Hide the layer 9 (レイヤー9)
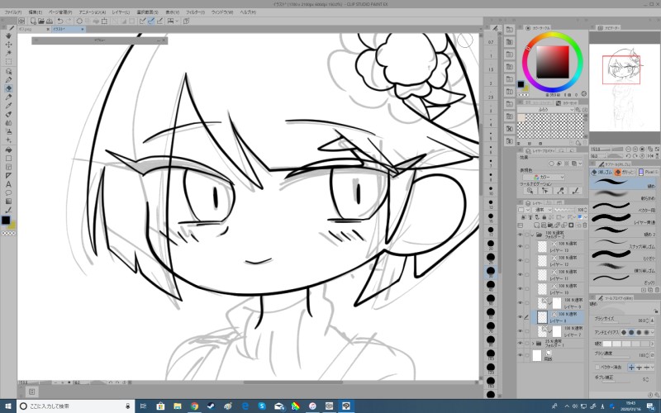The image size is (661, 413). [520, 302]
